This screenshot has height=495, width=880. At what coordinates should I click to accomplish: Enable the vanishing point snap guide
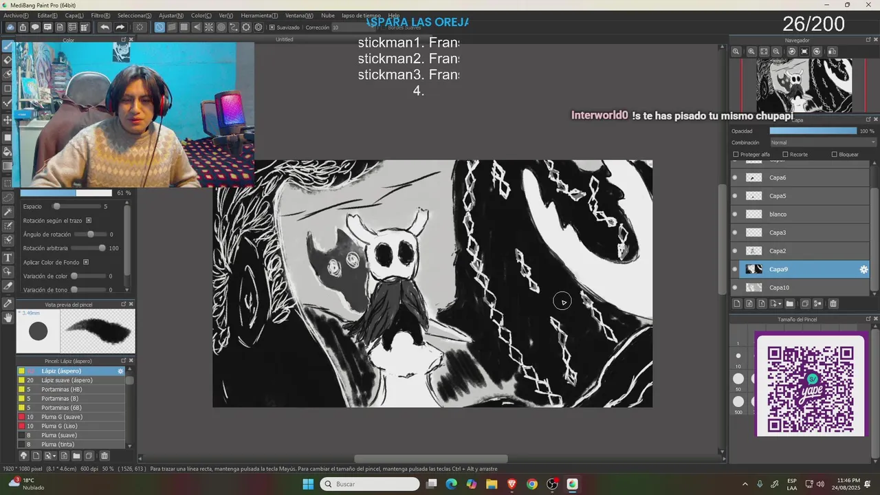(197, 27)
